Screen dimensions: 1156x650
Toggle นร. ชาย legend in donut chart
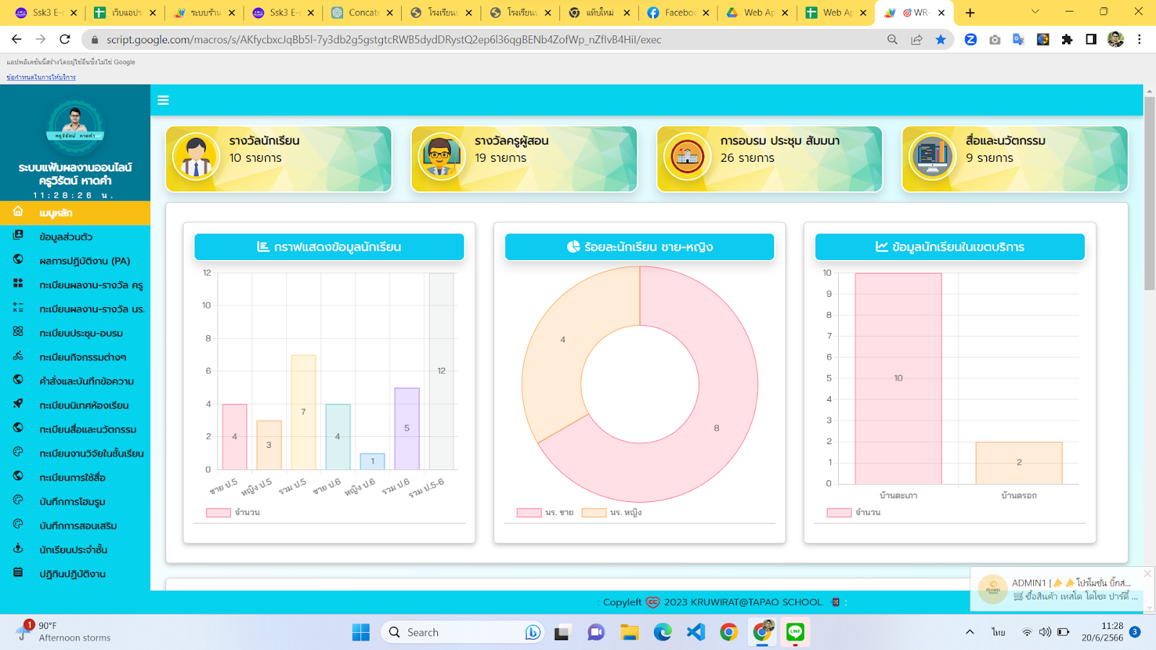pyautogui.click(x=530, y=513)
